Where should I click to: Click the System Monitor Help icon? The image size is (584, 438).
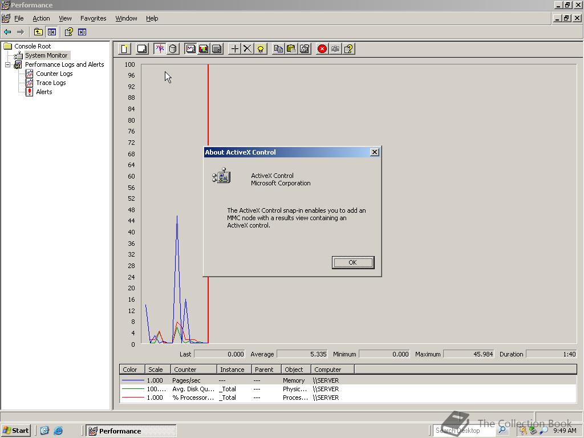coord(348,49)
